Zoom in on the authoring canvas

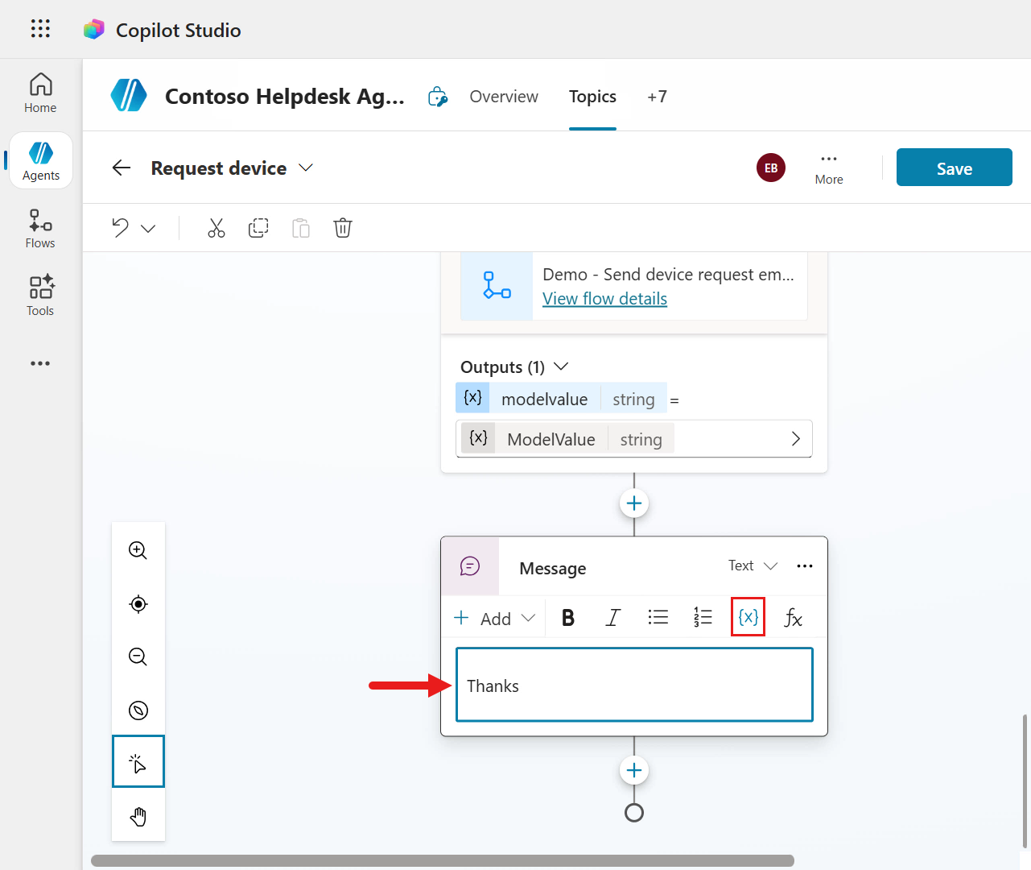click(x=138, y=550)
